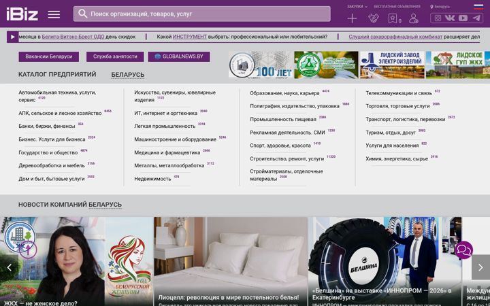Open the Instagram icon
This screenshot has width=490, height=306.
[438, 18]
